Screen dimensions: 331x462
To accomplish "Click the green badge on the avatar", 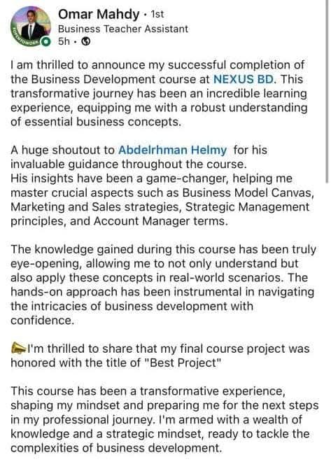I will pos(45,42).
